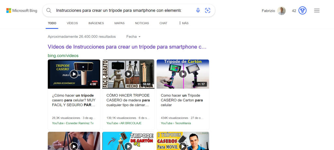Switch to the VÍDEOS tab
Screen dimensions: 334x150
pyautogui.click(x=72, y=23)
